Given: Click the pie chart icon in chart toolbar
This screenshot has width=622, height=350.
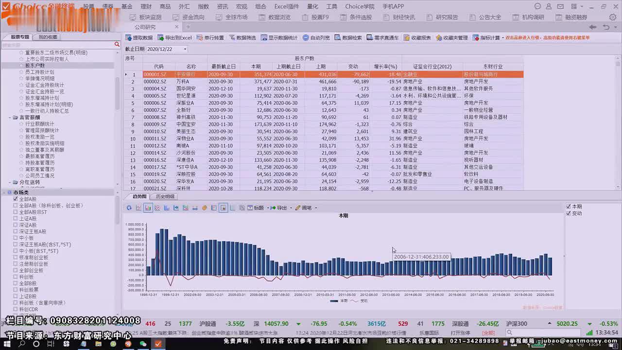Looking at the screenshot, I should pyautogui.click(x=205, y=208).
